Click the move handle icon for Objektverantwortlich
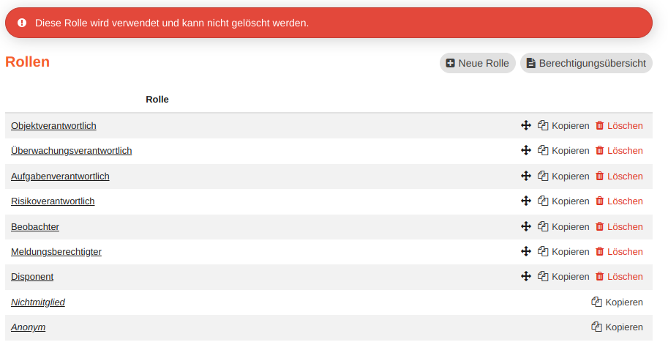The image size is (668, 353). point(525,125)
